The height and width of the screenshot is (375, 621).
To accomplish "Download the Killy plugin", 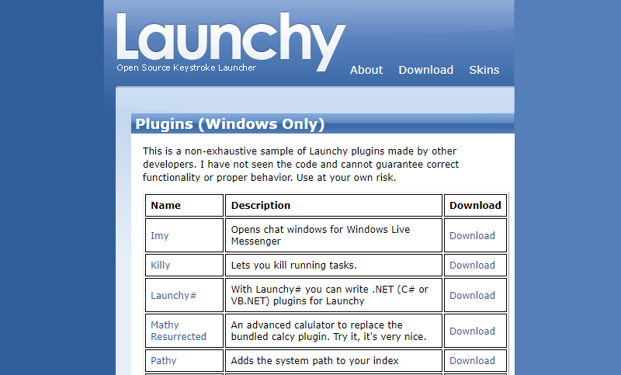I will click(x=472, y=265).
